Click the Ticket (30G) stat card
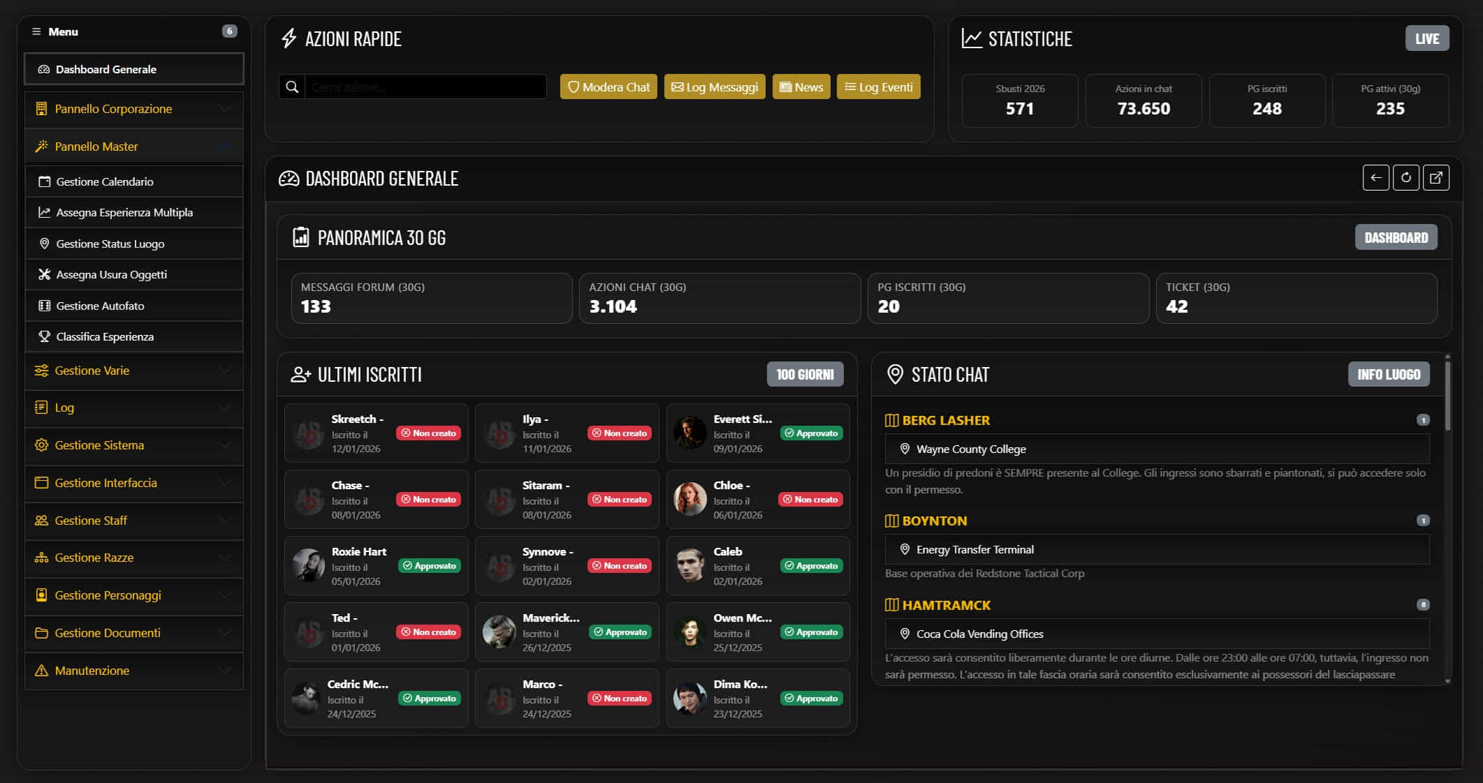The image size is (1483, 783). click(x=1296, y=298)
